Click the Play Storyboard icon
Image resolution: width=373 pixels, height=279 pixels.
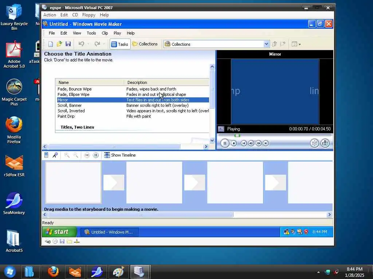tap(96, 155)
